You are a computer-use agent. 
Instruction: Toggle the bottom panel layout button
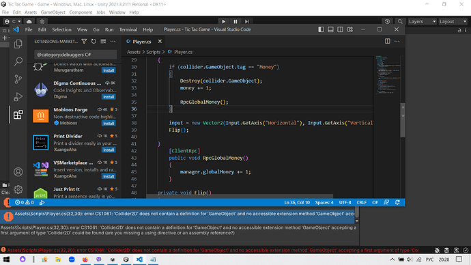330,29
